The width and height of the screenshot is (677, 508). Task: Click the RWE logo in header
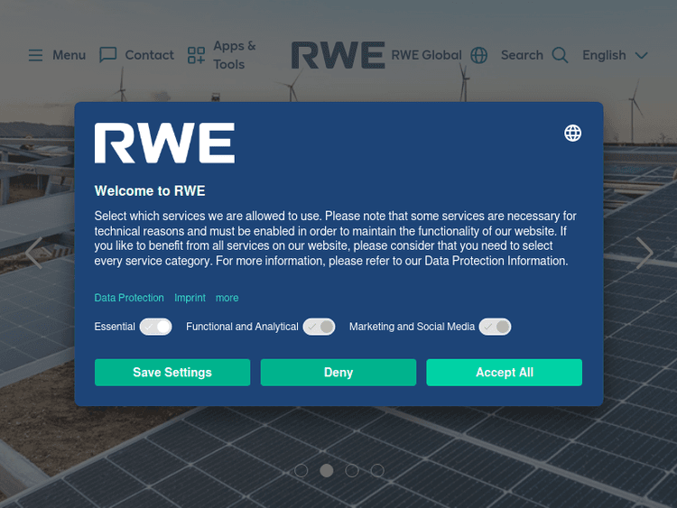(338, 55)
